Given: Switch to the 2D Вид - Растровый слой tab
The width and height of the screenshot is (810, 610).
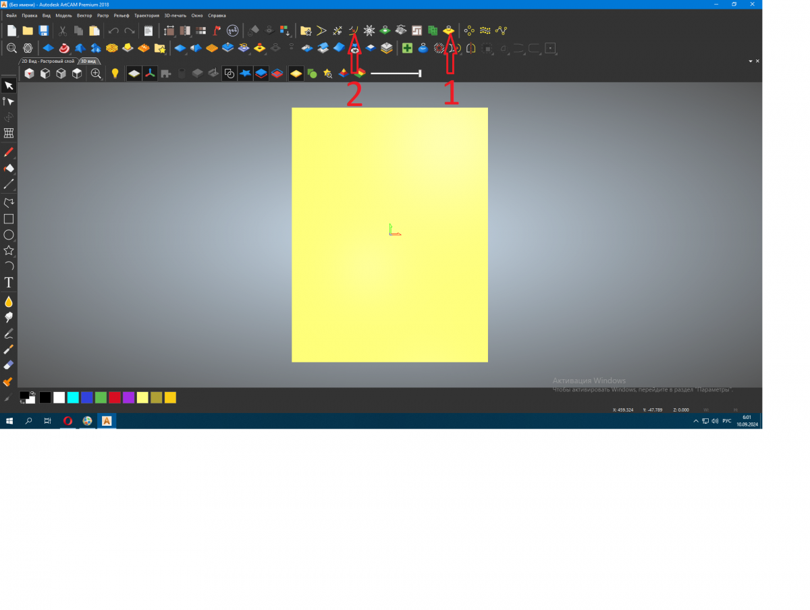Looking at the screenshot, I should click(48, 61).
